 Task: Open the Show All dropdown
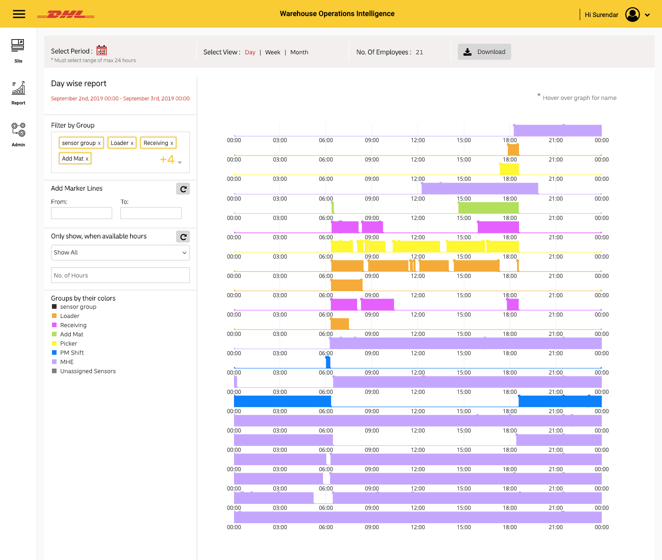point(120,253)
